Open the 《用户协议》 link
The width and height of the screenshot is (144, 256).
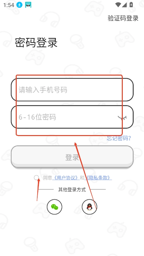[x=66, y=178]
